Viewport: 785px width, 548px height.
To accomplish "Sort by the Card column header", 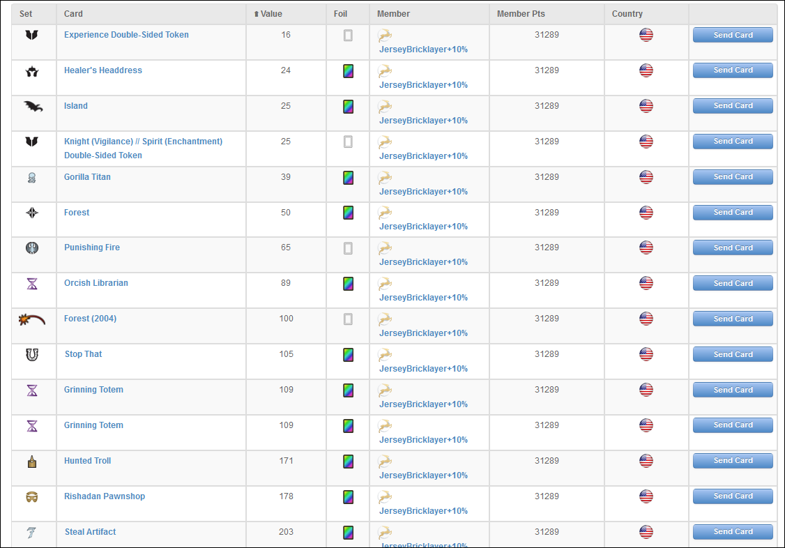I will click(x=73, y=14).
